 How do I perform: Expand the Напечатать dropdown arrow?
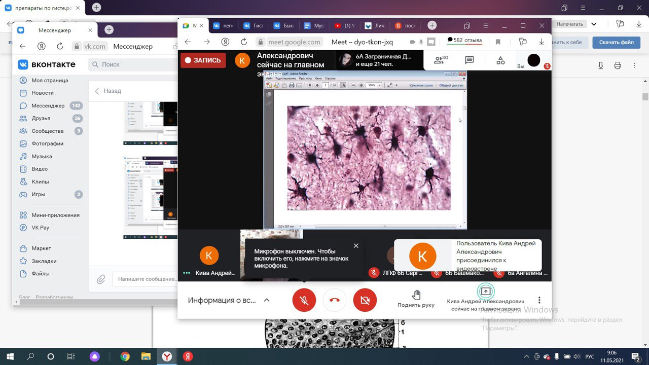[594, 24]
